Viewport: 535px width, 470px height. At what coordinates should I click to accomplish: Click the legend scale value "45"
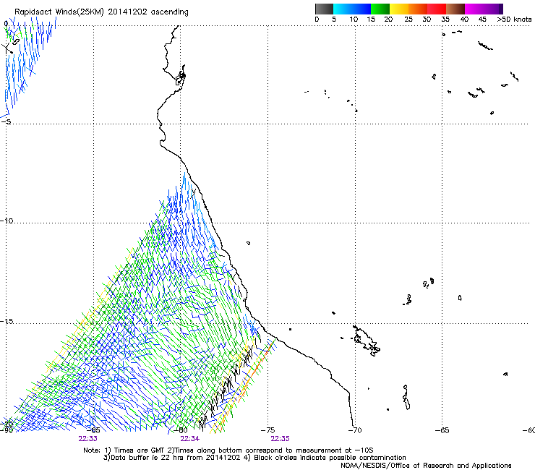(482, 20)
